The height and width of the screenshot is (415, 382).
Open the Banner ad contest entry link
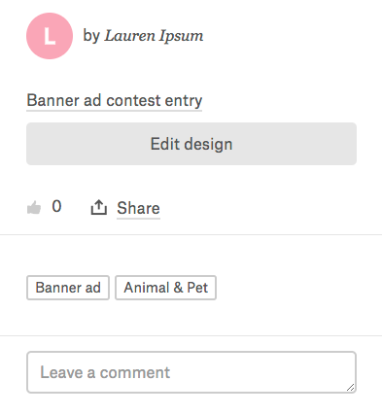click(115, 100)
